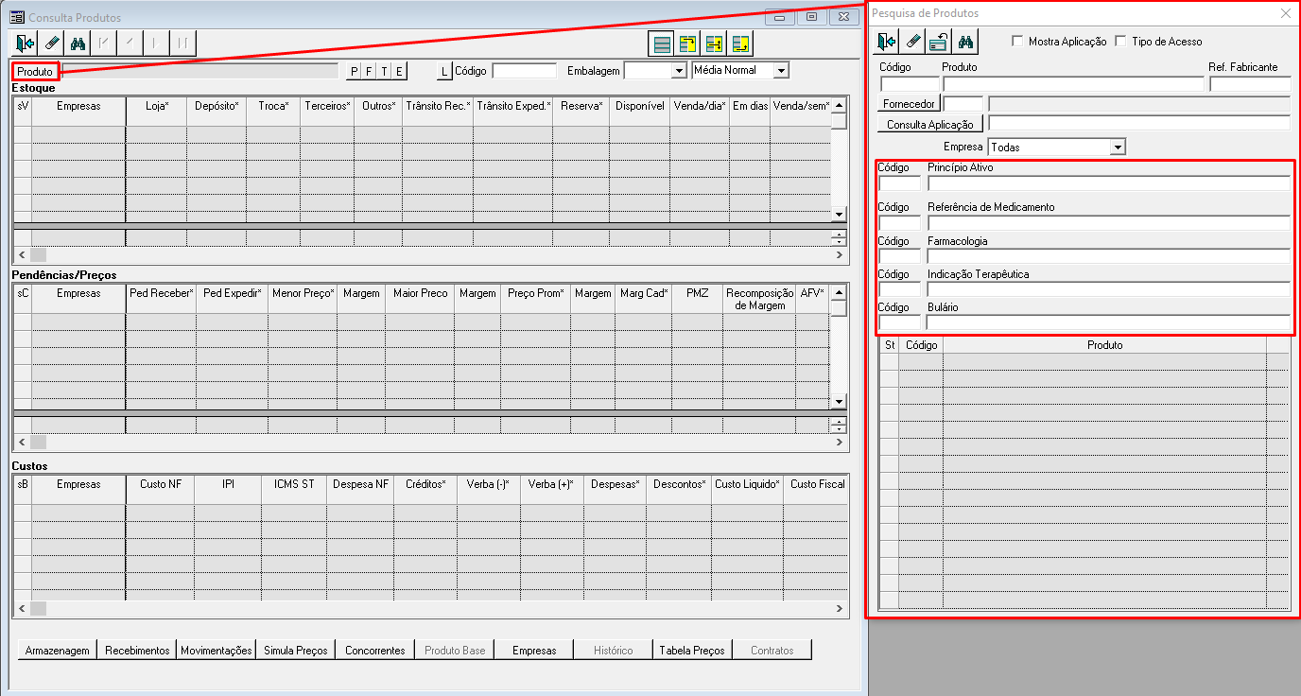Screen dimensions: 1301x696
Task: Click the Produto button in Consulta Produtos
Action: coord(35,72)
